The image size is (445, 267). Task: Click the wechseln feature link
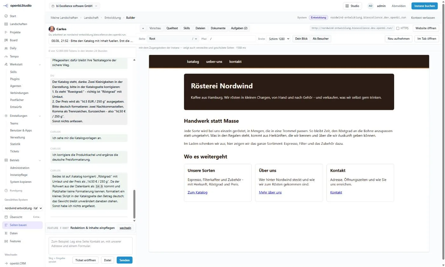click(x=125, y=228)
